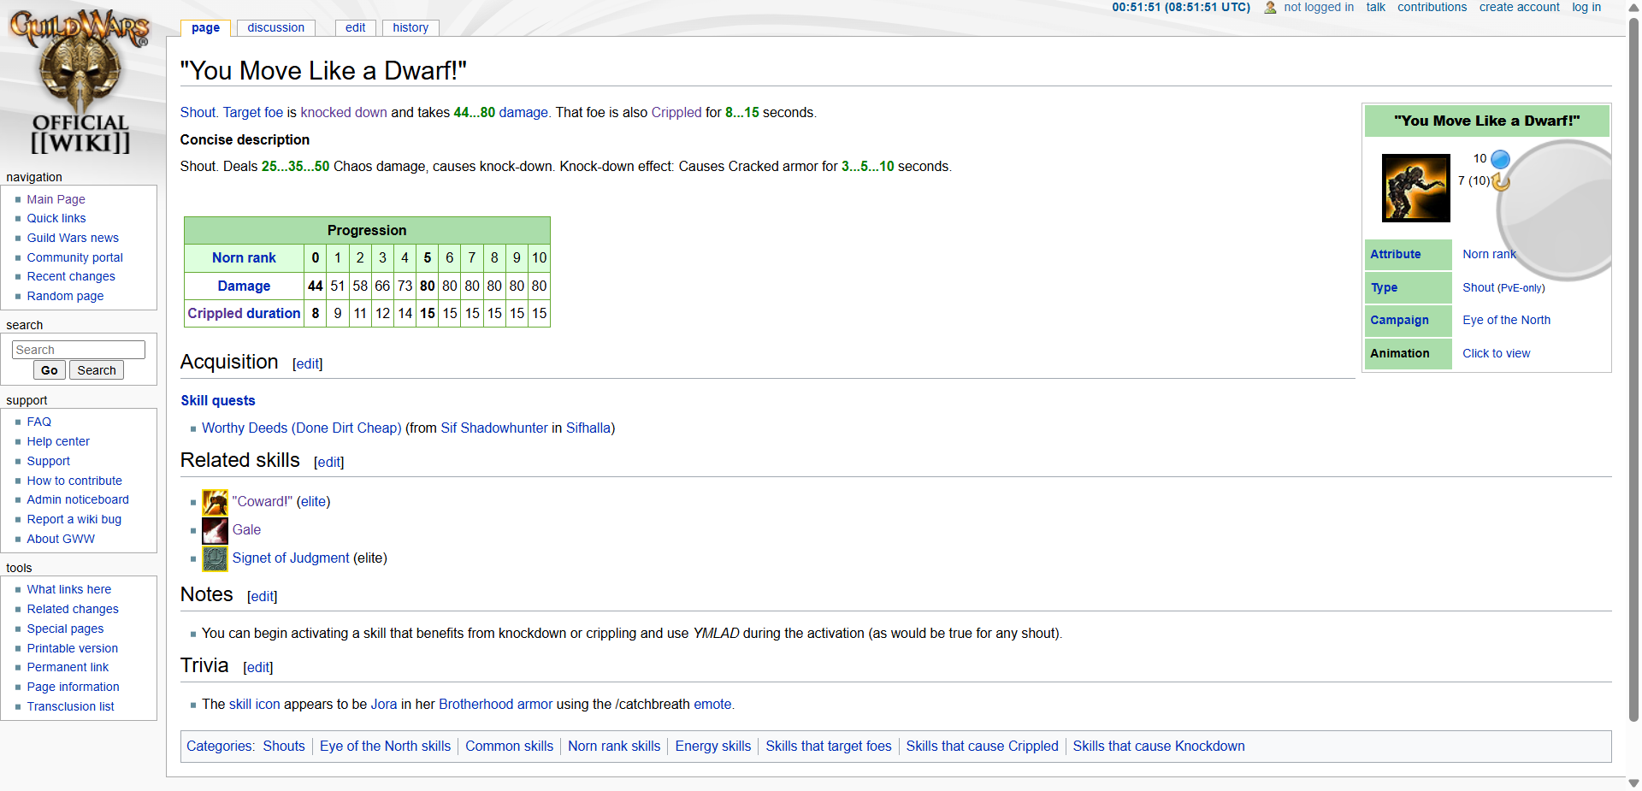
Task: Open the Brotherhood armor link
Action: tap(495, 704)
